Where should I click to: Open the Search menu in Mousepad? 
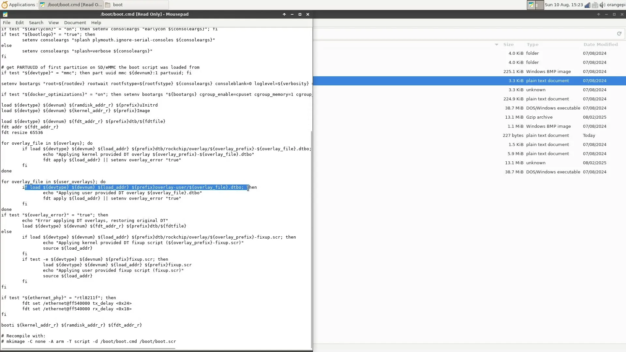coord(36,23)
